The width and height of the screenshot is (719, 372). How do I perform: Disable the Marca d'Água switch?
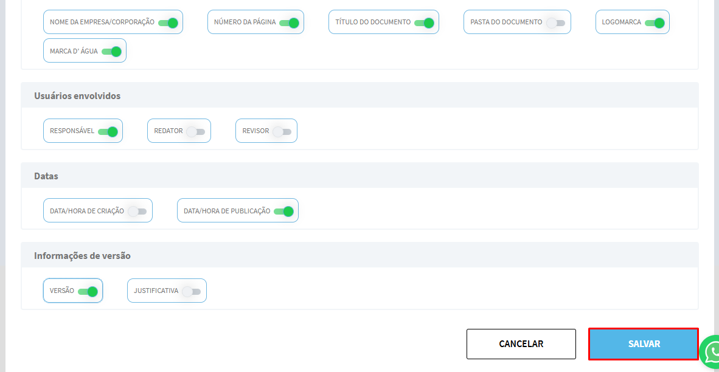pyautogui.click(x=111, y=52)
